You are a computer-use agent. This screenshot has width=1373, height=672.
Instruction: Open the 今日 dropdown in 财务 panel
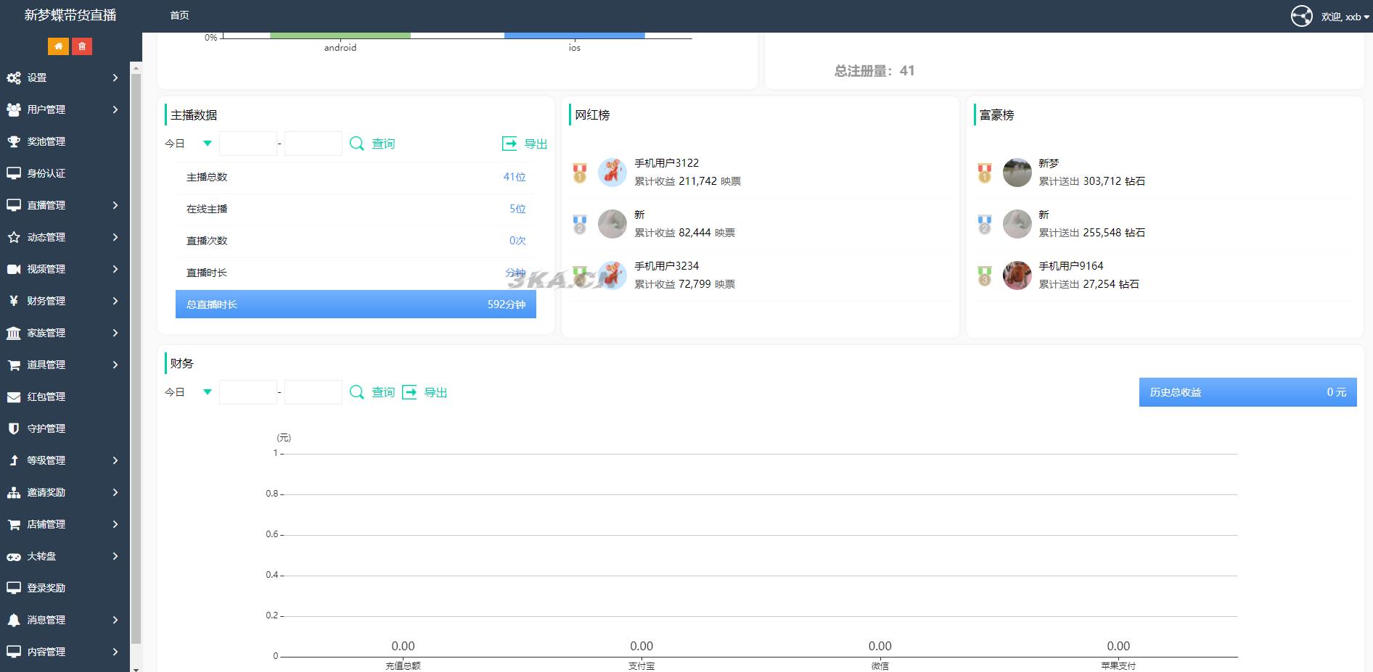pos(189,392)
